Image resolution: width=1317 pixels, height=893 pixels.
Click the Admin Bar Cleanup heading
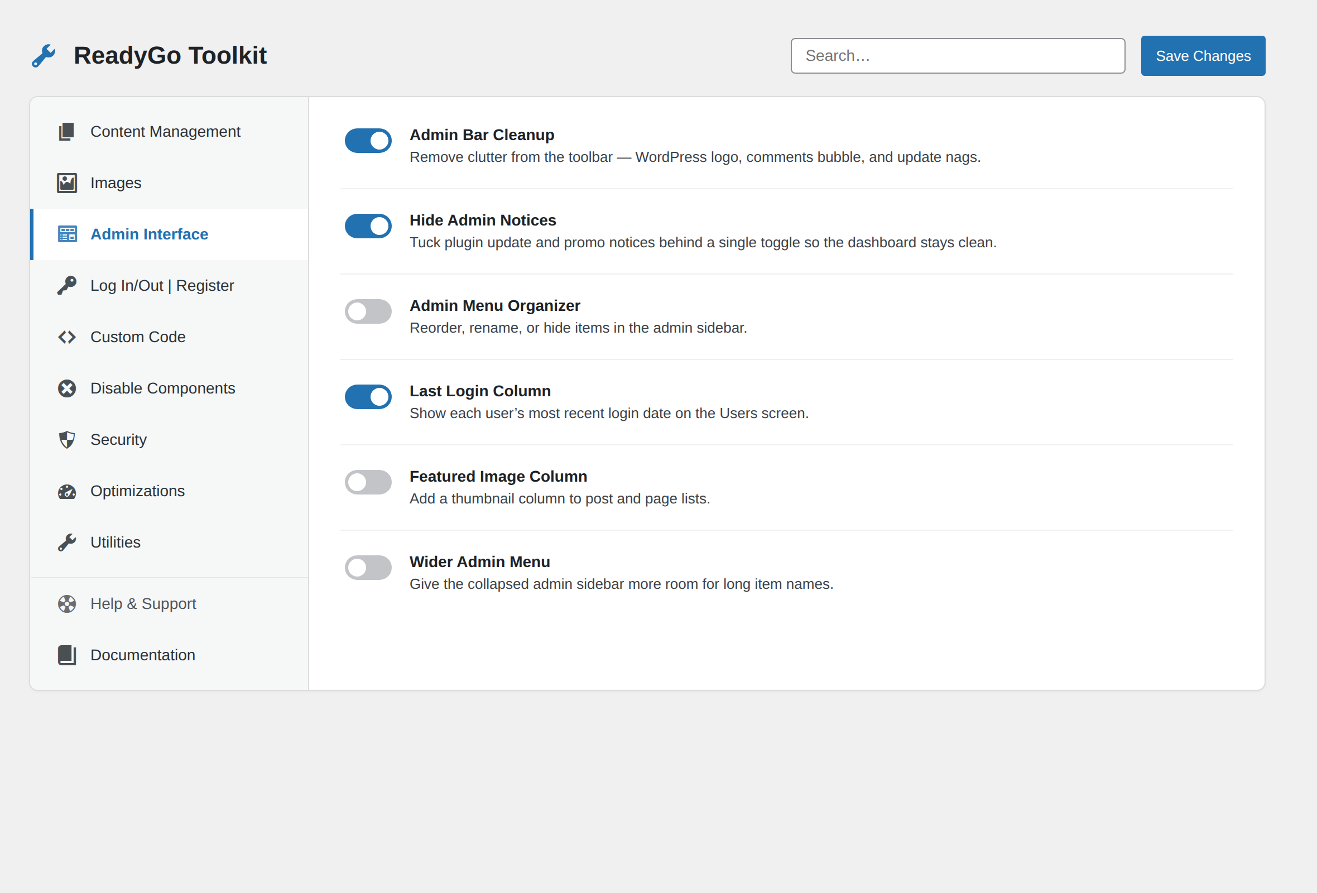pyautogui.click(x=482, y=135)
